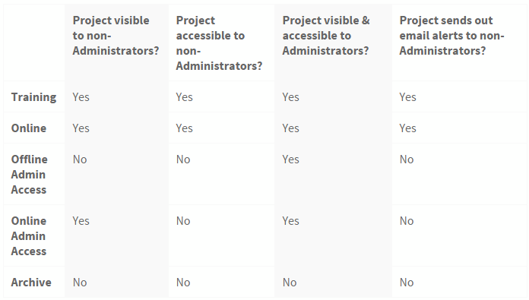
Task: Click Offline Admin Access No under email alerts
Action: (407, 159)
